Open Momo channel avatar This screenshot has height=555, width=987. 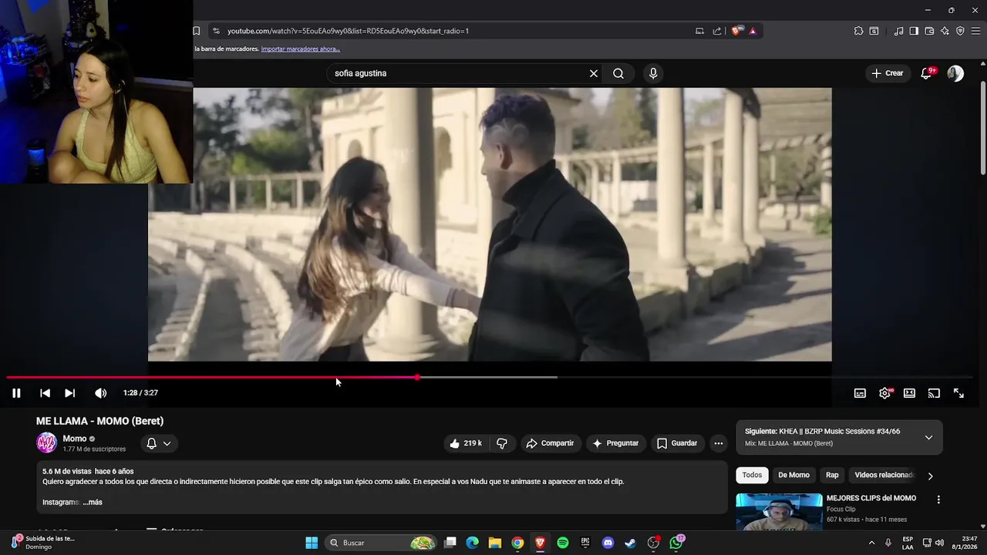pyautogui.click(x=47, y=443)
